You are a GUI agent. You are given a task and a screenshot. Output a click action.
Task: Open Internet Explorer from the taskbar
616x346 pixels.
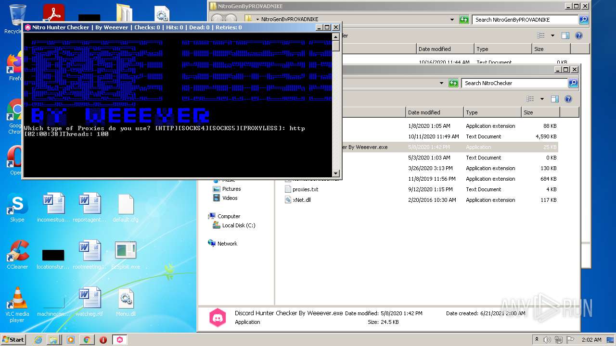point(38,340)
